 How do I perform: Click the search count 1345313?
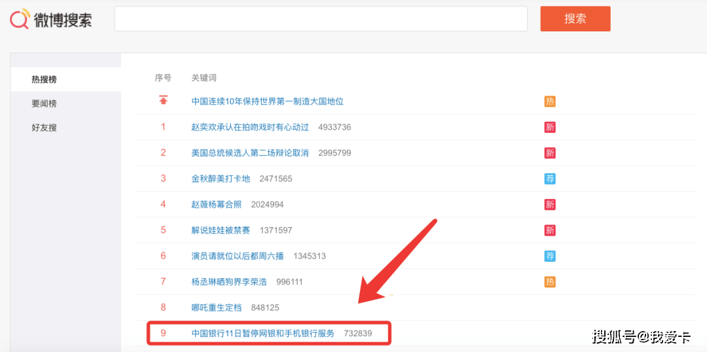point(310,256)
